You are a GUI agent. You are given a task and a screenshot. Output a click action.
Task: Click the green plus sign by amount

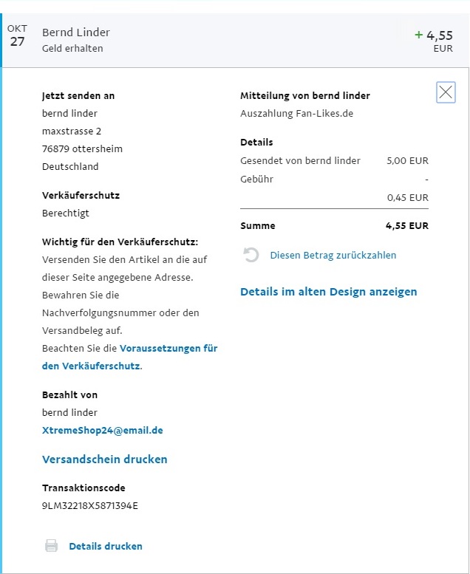[419, 34]
